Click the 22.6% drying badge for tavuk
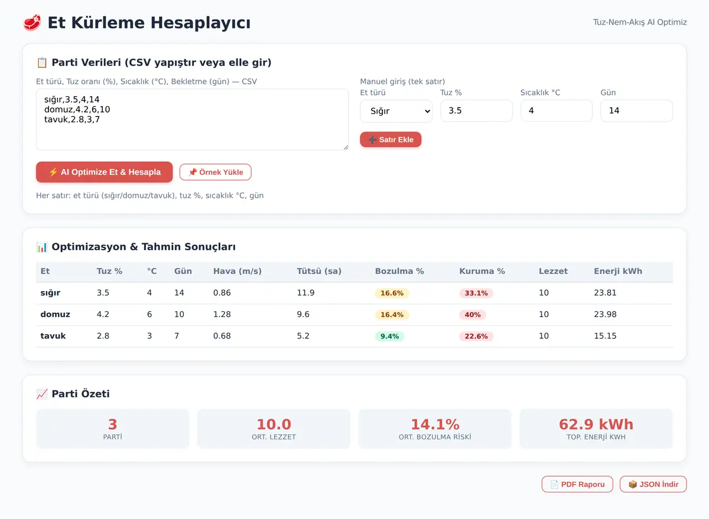 click(476, 337)
